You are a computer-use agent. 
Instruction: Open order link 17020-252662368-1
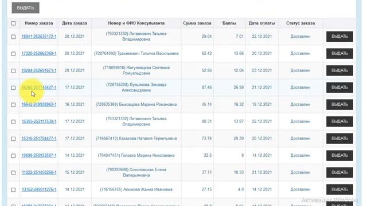pos(39,53)
